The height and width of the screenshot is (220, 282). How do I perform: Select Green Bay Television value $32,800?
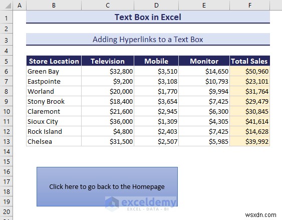(108, 71)
